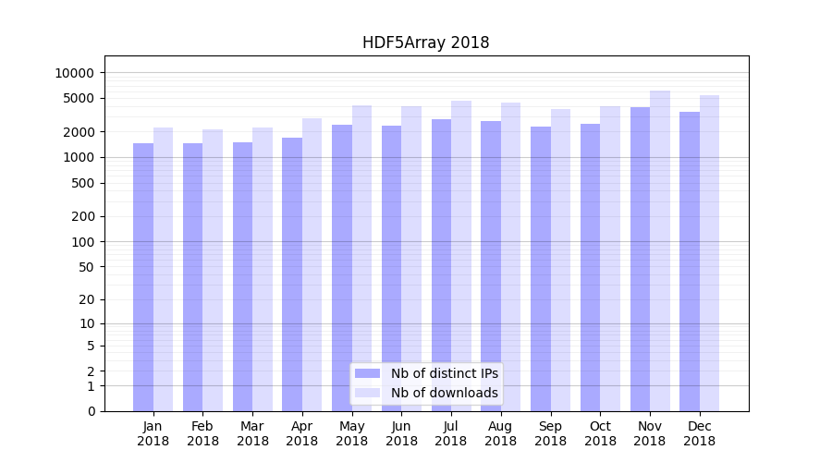This screenshot has height=462, width=832.
Task: Select the 'Nb of downloads' legend label
Action: pos(444,393)
